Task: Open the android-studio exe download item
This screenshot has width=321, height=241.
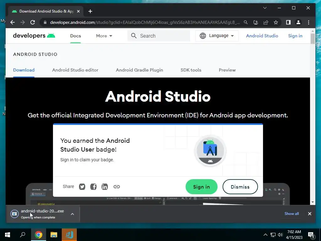Action: click(x=38, y=214)
